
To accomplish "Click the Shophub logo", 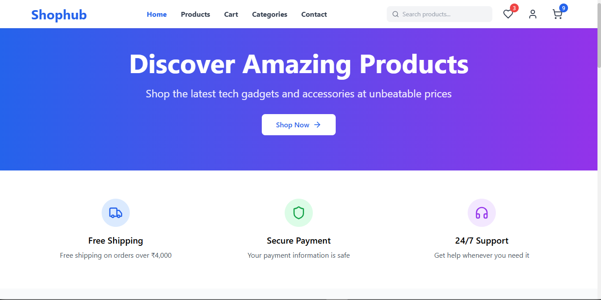I will [59, 15].
